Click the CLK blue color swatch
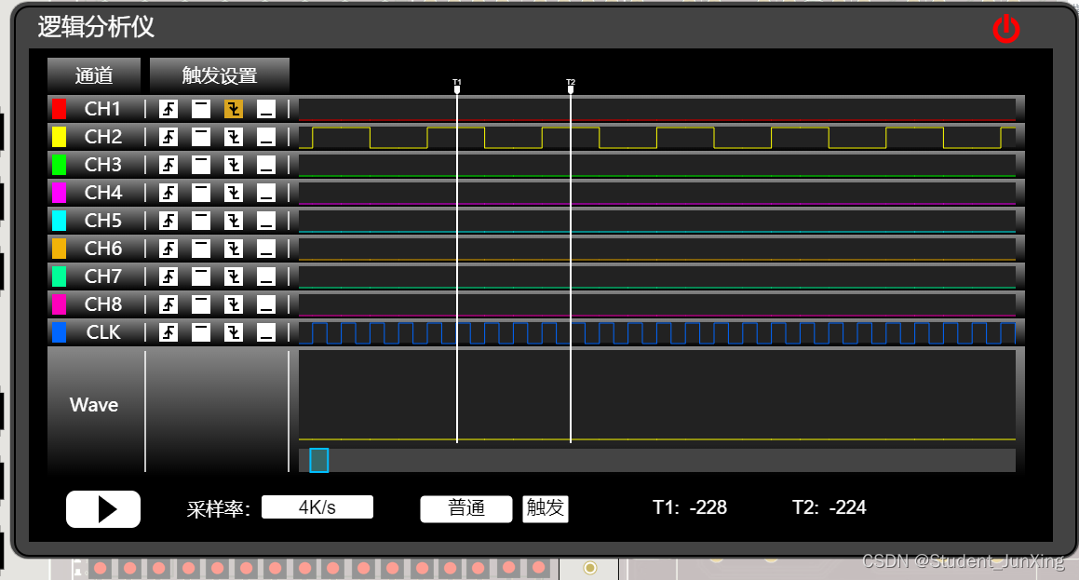This screenshot has width=1079, height=580. pyautogui.click(x=60, y=332)
